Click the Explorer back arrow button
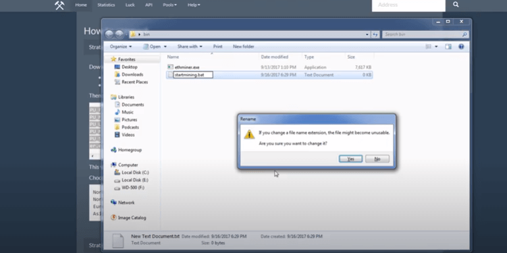This screenshot has height=253, width=507. (109, 34)
